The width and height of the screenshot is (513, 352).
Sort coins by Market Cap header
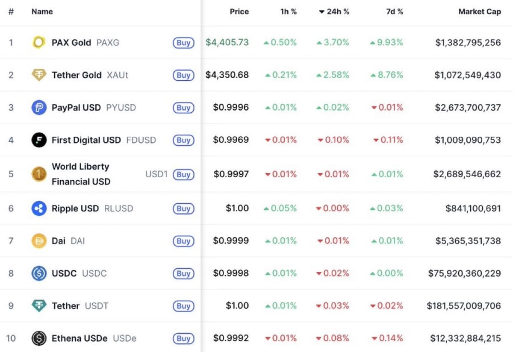480,12
